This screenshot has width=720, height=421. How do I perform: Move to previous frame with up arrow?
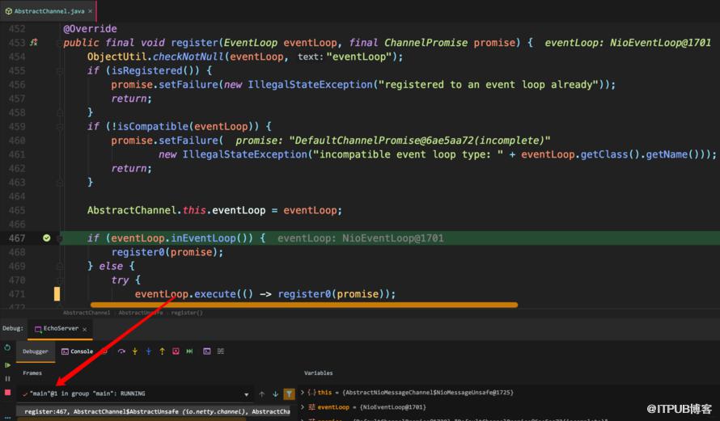(x=262, y=394)
